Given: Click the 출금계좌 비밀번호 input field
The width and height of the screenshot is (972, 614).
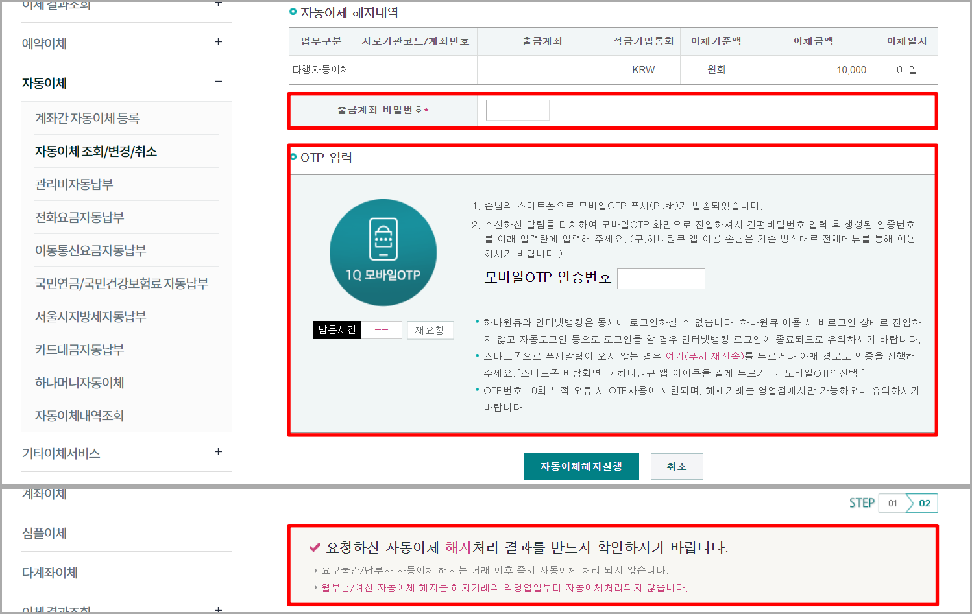Looking at the screenshot, I should point(518,110).
